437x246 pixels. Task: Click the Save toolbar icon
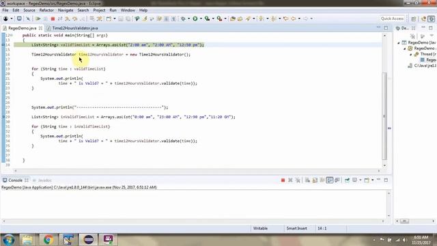click(x=121, y=18)
